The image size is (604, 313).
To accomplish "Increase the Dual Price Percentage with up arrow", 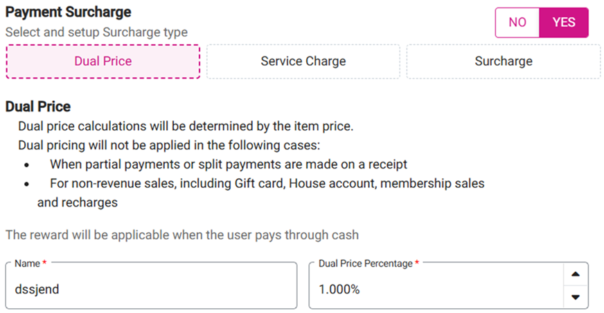I will coord(574,274).
